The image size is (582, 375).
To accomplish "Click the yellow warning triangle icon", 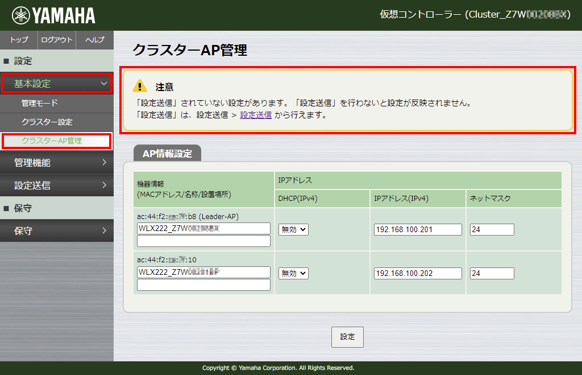I will click(x=139, y=86).
